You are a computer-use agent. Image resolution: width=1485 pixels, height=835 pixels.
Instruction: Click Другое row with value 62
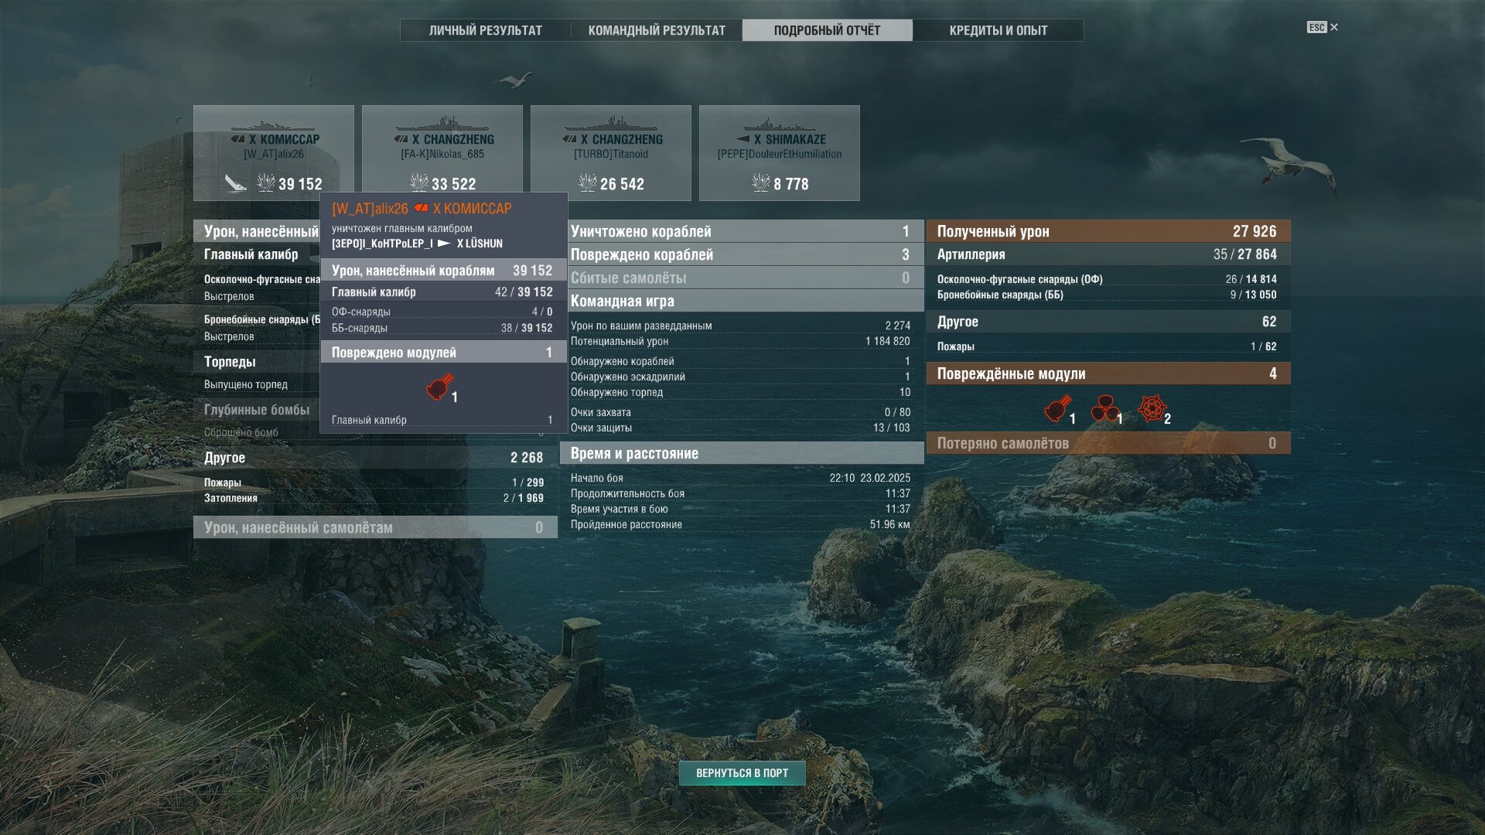coord(1108,322)
